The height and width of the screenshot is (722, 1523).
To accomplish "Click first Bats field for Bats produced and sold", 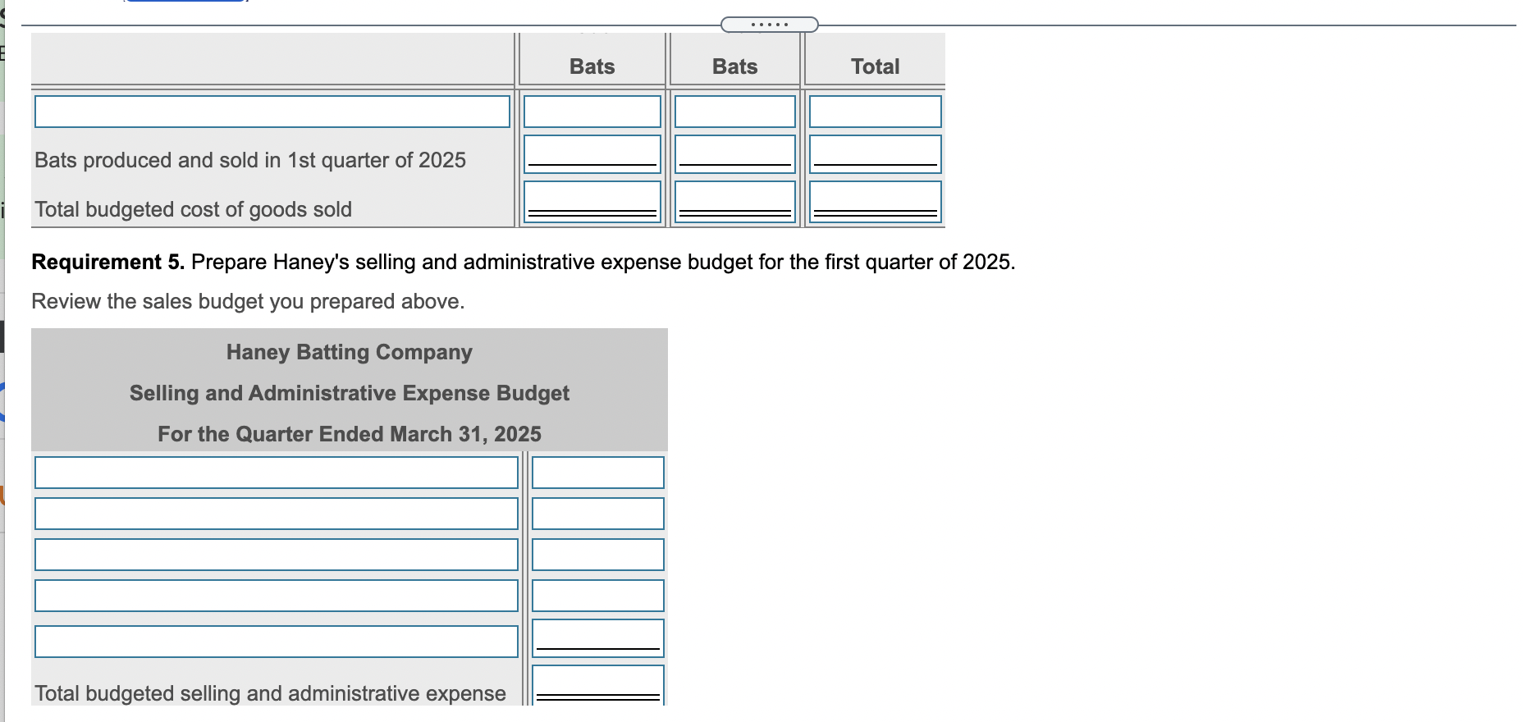I will click(592, 154).
